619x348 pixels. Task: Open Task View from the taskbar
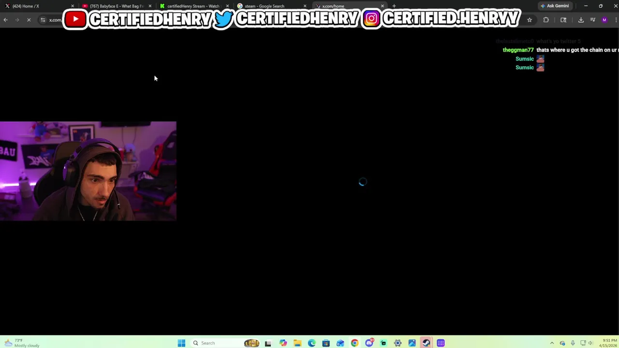click(268, 343)
